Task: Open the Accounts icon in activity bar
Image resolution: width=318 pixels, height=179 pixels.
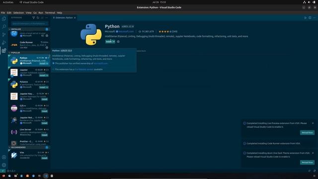Action: tap(4, 157)
